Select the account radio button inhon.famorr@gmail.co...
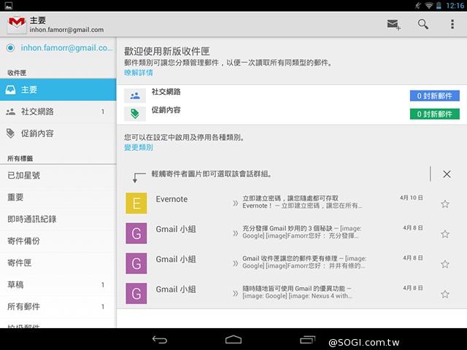Viewport: 467px width, 350px height. [10, 48]
